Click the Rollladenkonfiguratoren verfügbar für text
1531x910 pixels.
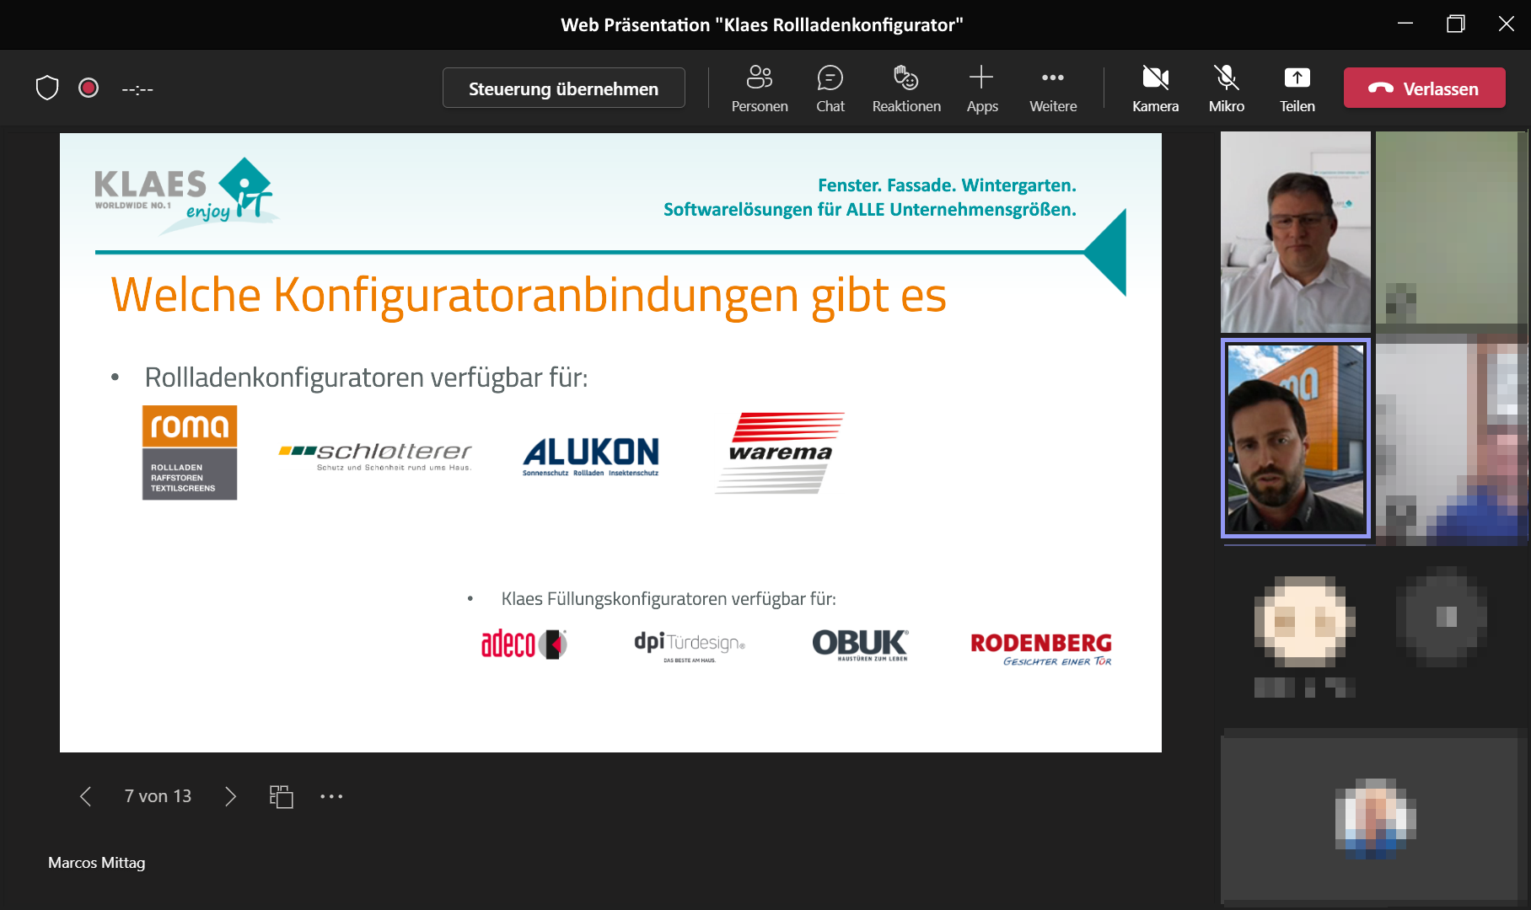[x=366, y=377]
